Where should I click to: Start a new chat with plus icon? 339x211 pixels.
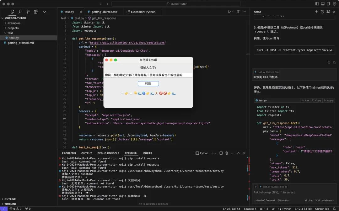coord(316,12)
